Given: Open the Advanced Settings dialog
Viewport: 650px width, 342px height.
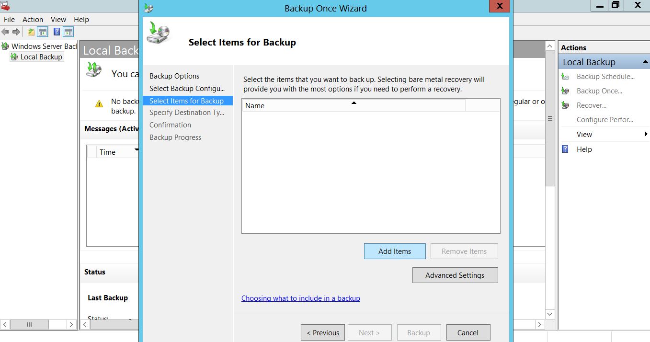Looking at the screenshot, I should [455, 275].
